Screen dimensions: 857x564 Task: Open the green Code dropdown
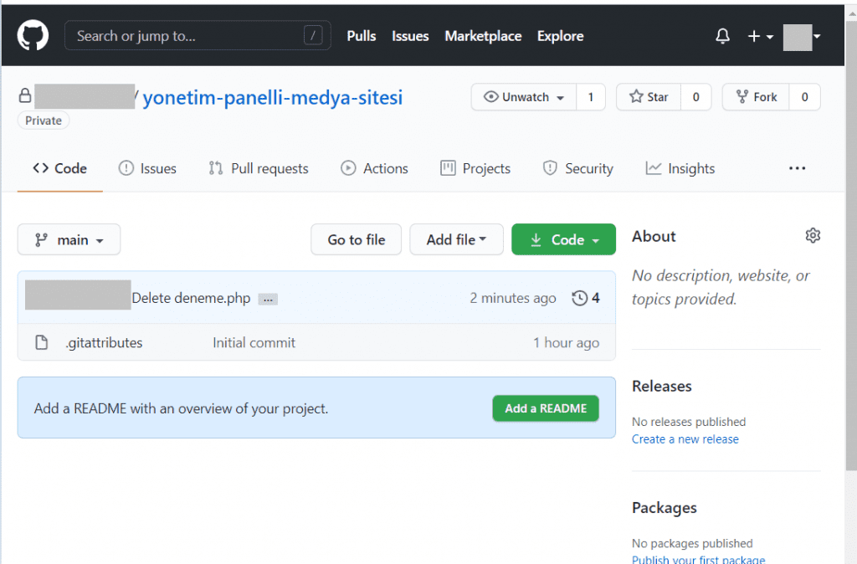coord(563,239)
